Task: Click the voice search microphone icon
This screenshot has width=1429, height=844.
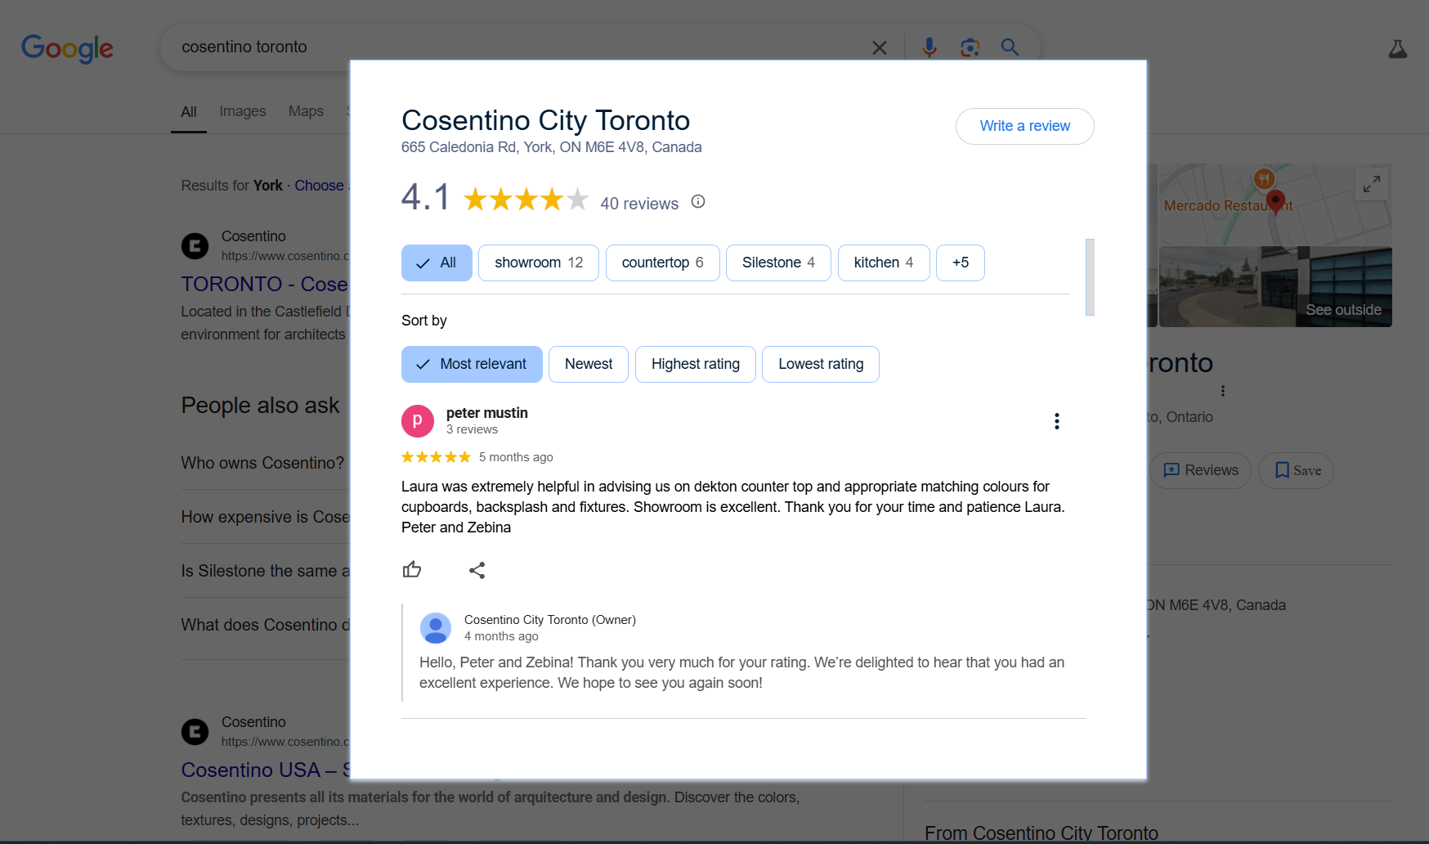Action: [929, 47]
